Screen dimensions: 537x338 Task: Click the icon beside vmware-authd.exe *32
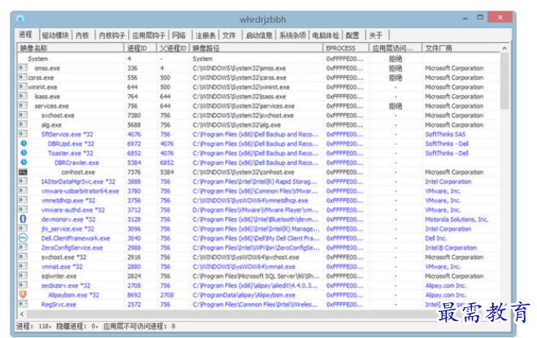click(23, 210)
